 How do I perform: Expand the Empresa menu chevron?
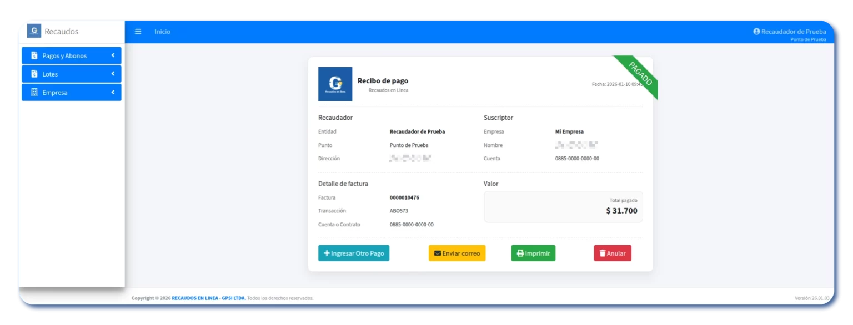pyautogui.click(x=113, y=92)
